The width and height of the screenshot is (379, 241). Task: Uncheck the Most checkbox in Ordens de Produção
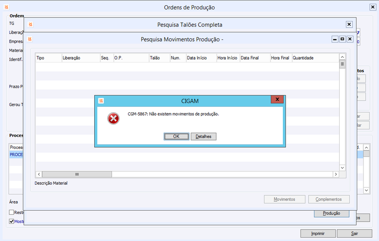coord(11,221)
